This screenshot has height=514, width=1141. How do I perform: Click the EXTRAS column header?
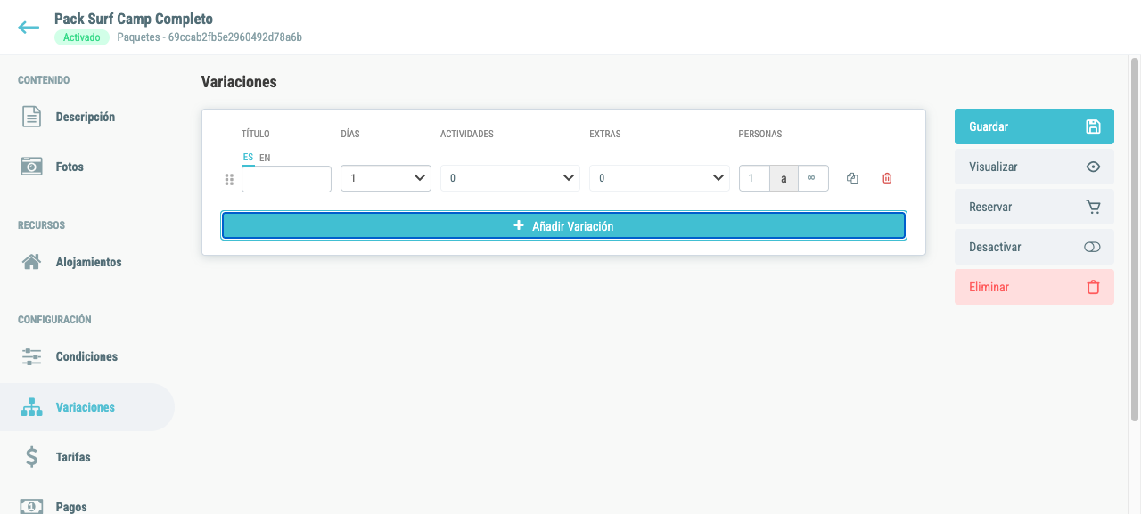pyautogui.click(x=605, y=134)
